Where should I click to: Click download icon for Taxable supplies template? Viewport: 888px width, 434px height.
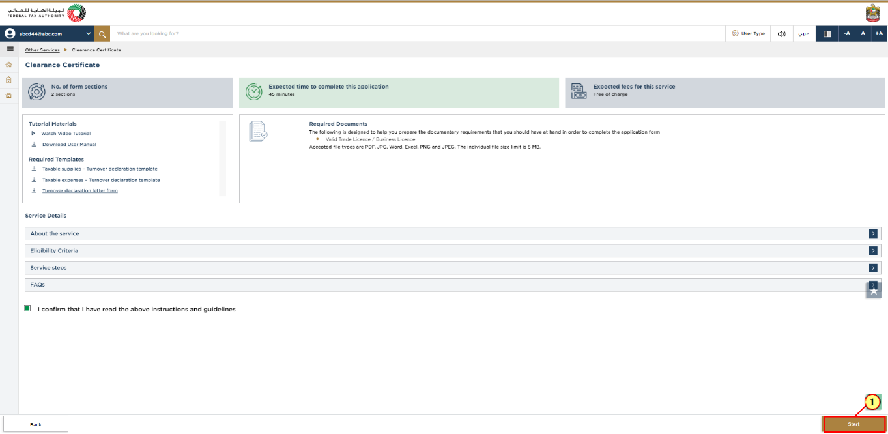tap(34, 169)
